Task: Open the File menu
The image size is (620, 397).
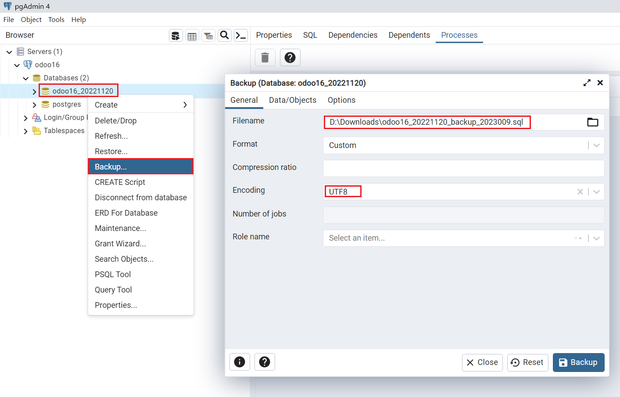Action: [9, 20]
